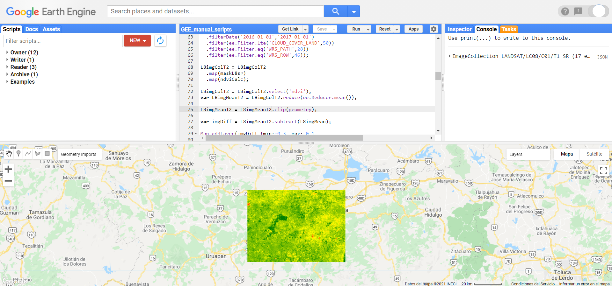The image size is (612, 286).
Task: Expand the Archive (1) folder
Action: [x=24, y=74]
